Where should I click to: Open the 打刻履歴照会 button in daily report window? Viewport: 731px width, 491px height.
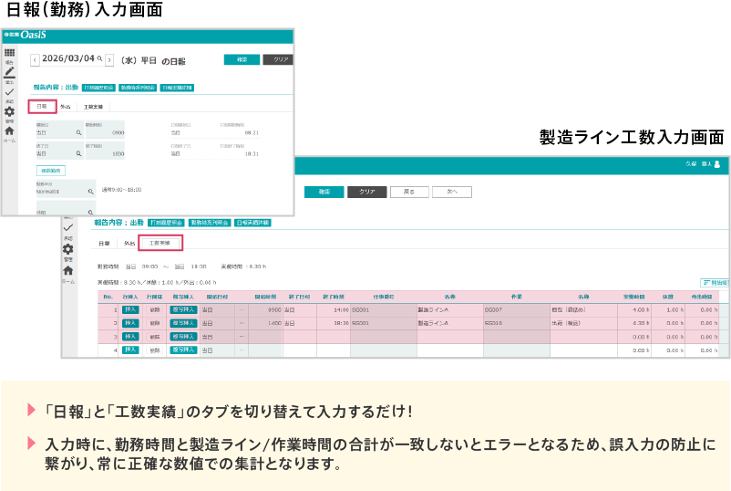(98, 88)
